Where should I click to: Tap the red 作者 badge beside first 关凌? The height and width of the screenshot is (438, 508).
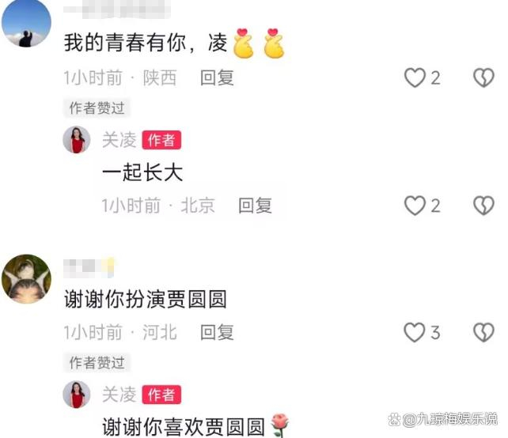(161, 140)
